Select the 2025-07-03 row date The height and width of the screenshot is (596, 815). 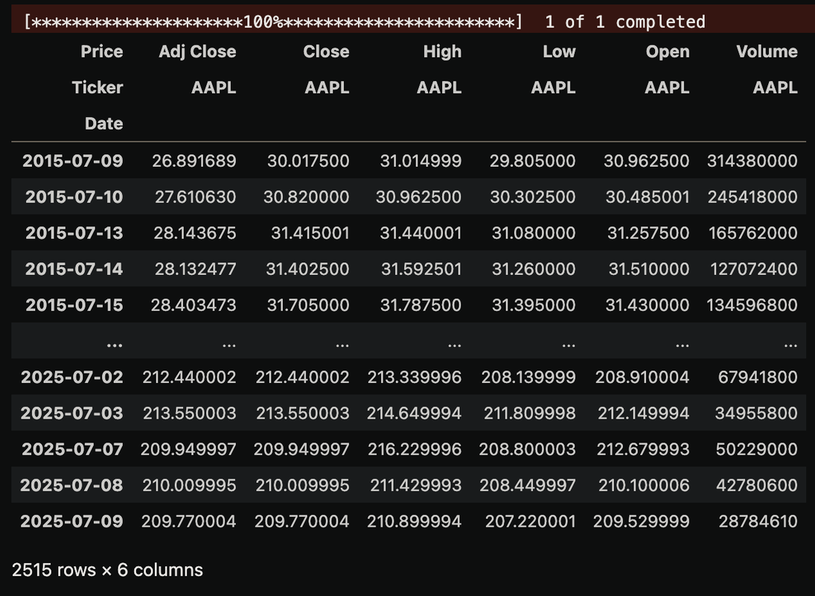click(72, 413)
